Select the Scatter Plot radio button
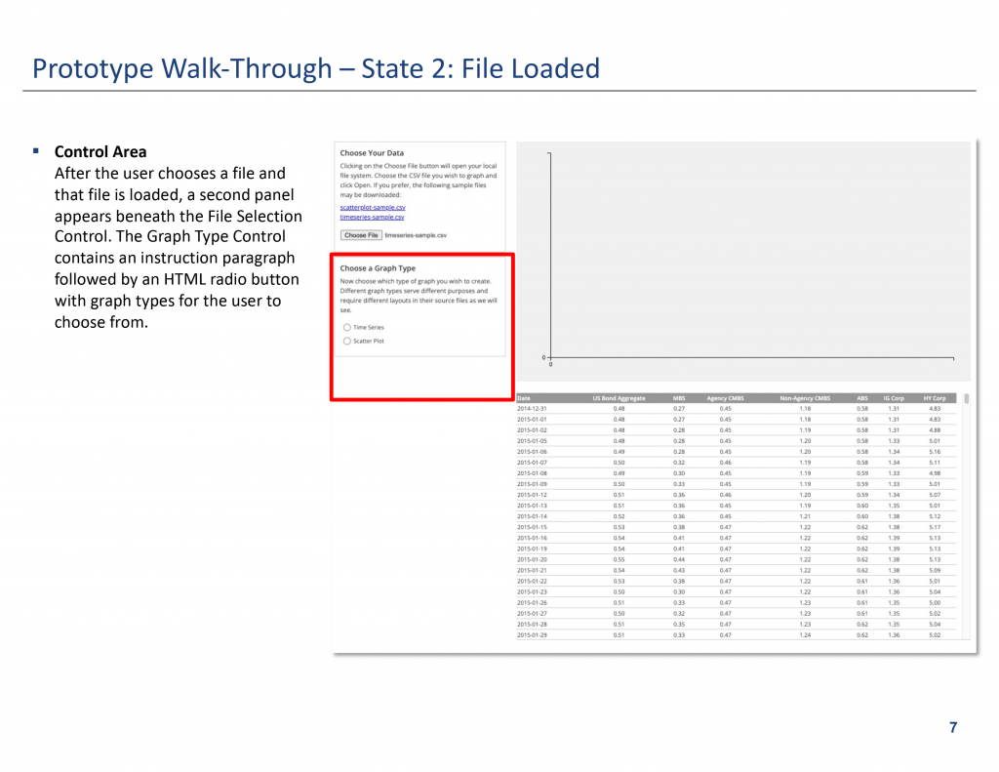 coord(347,342)
